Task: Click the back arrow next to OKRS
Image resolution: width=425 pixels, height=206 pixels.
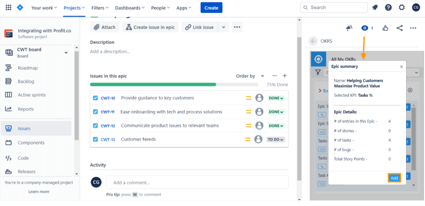Action: (x=313, y=41)
